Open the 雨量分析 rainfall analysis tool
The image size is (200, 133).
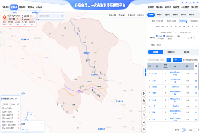141,15
